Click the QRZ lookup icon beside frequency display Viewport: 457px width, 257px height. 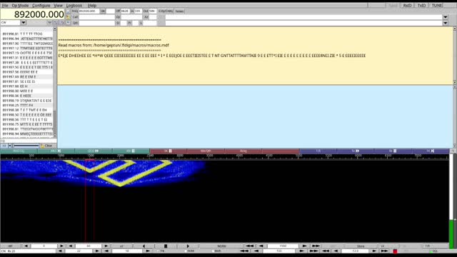pos(68,11)
